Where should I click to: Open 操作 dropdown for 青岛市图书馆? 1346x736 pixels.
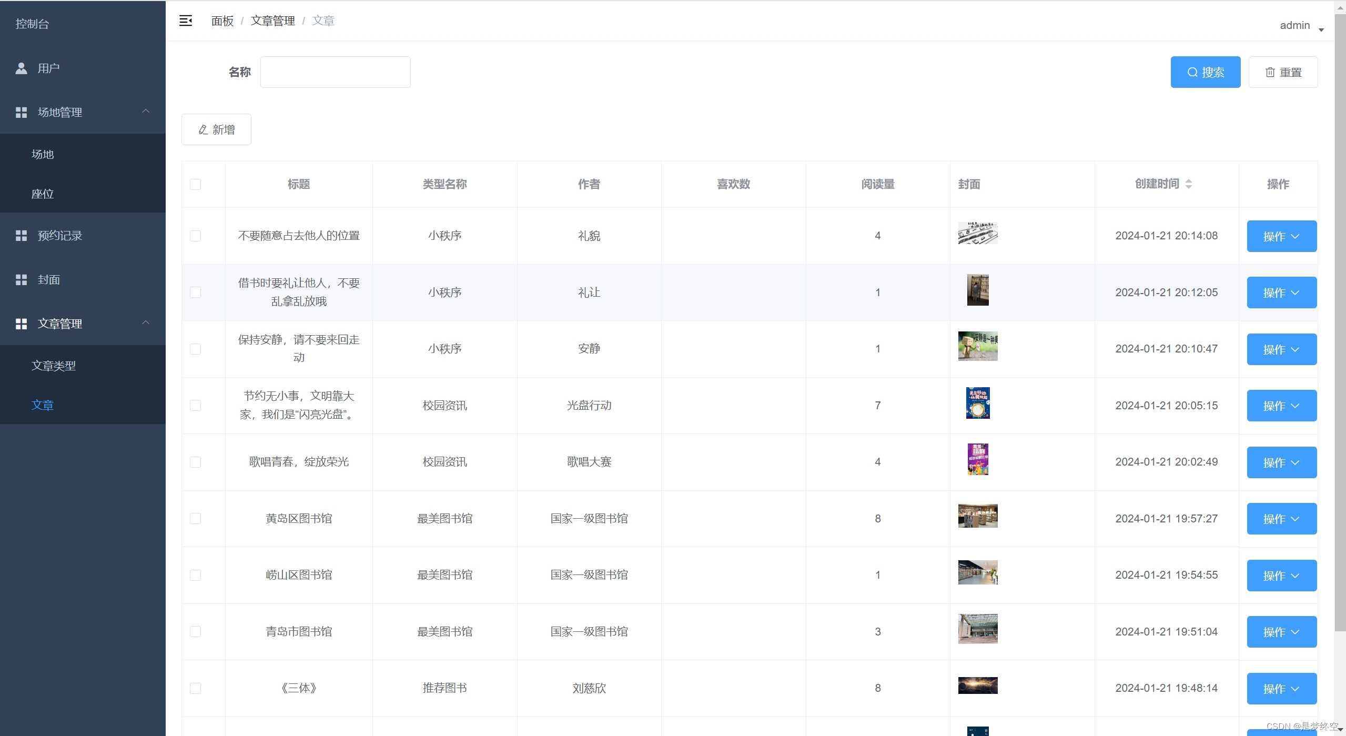point(1281,632)
